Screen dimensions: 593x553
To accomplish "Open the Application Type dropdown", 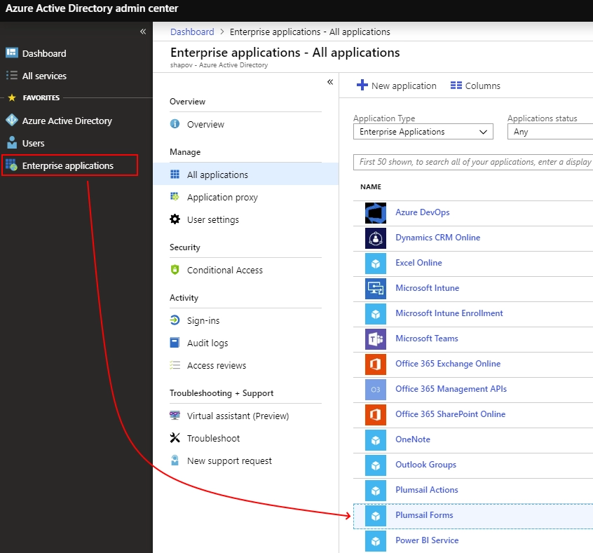I will tap(423, 132).
